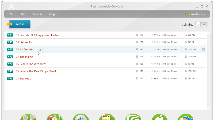Convert to OGG using the fish icon

186,117
